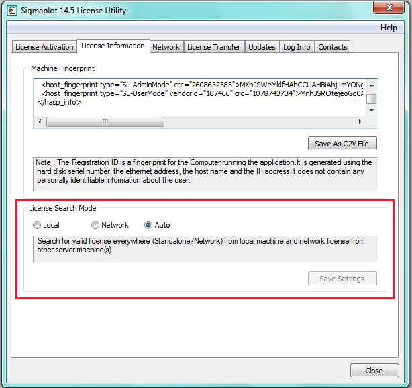Click fingerprint scroll up arrow
The width and height of the screenshot is (412, 388).
click(372, 85)
